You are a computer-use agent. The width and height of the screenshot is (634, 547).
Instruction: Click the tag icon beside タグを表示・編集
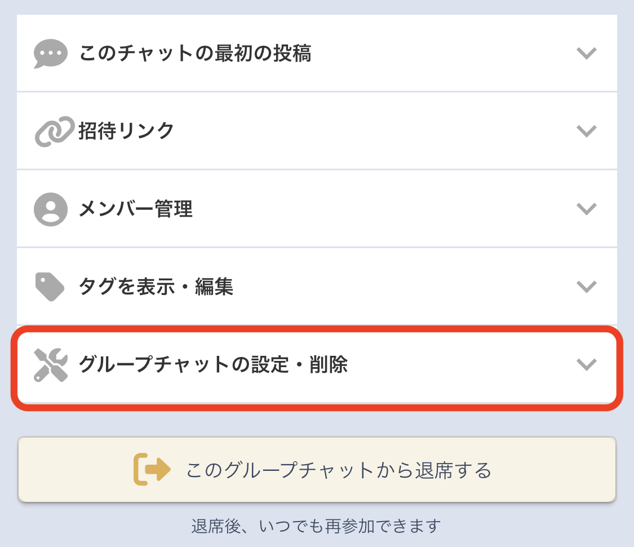[50, 286]
